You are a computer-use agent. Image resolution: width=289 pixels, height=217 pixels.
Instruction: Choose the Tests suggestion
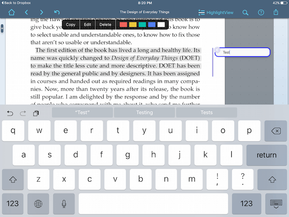point(206,113)
